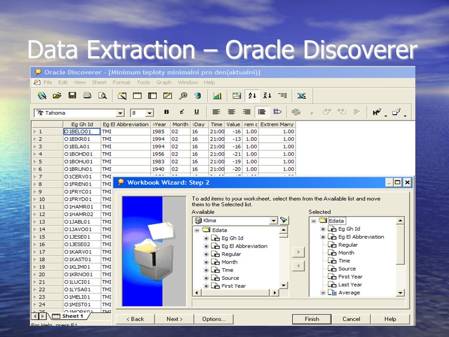This screenshot has height=337, width=449.
Task: Expand Eg El Abbreviation in Selected list
Action: tap(323, 237)
